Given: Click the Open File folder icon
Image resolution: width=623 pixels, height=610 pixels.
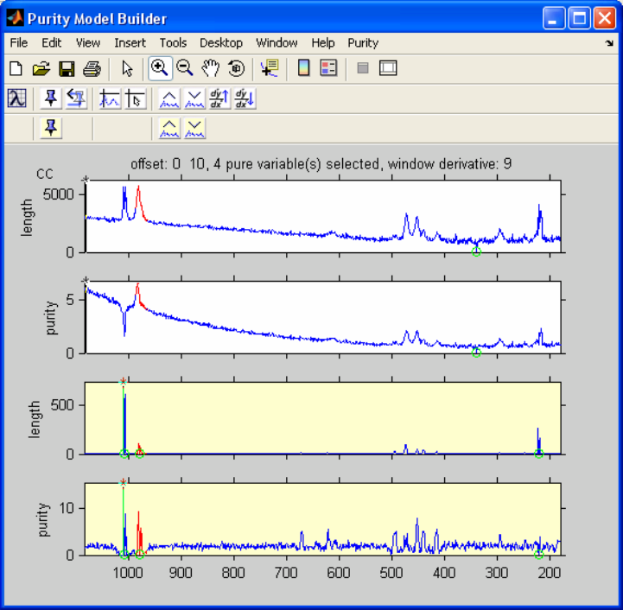Looking at the screenshot, I should click(41, 68).
